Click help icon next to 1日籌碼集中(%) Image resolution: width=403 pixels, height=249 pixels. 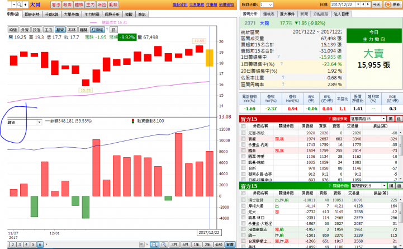tap(282, 64)
